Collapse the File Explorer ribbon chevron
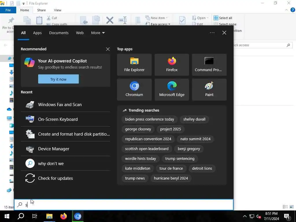Viewport: 296px width, 222px height. point(286,10)
